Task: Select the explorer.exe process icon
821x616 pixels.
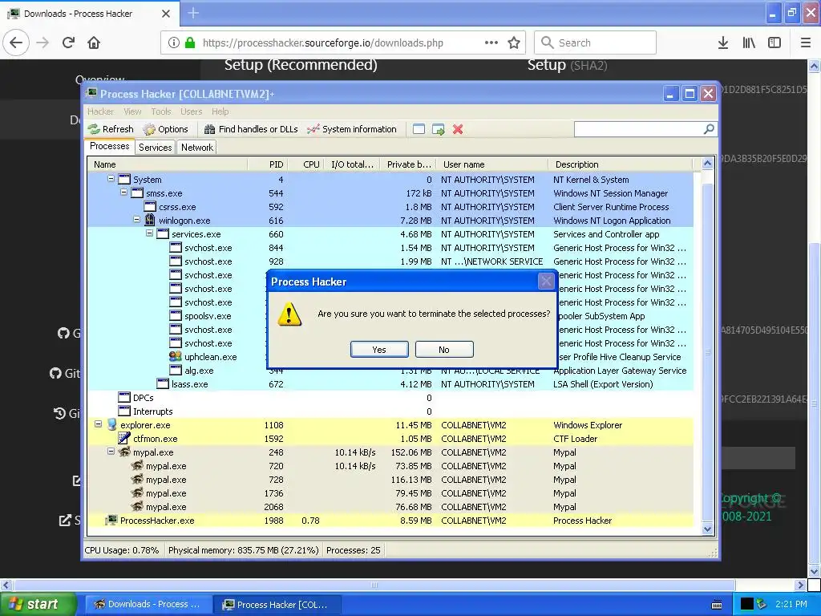Action: (x=111, y=425)
